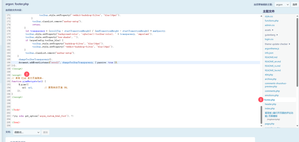
Task: Click line 192 function pjaxNavigate code
Action: (x=29, y=81)
